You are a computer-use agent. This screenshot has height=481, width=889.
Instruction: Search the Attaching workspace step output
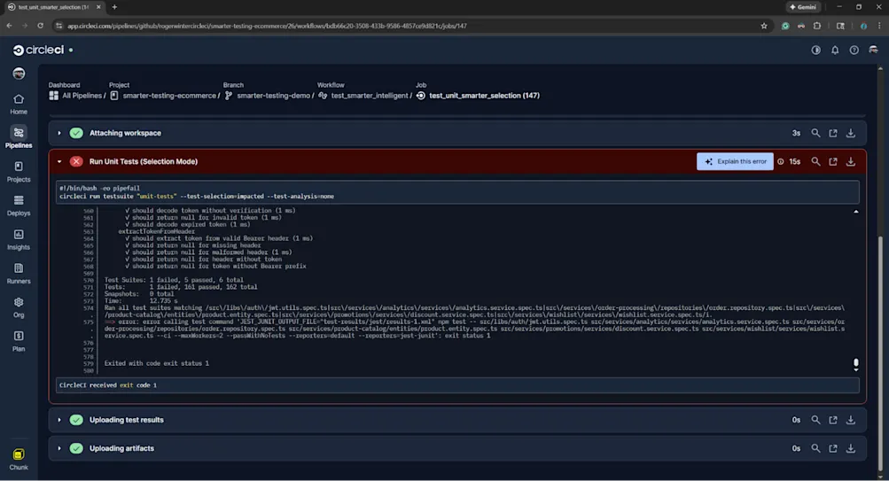point(815,133)
